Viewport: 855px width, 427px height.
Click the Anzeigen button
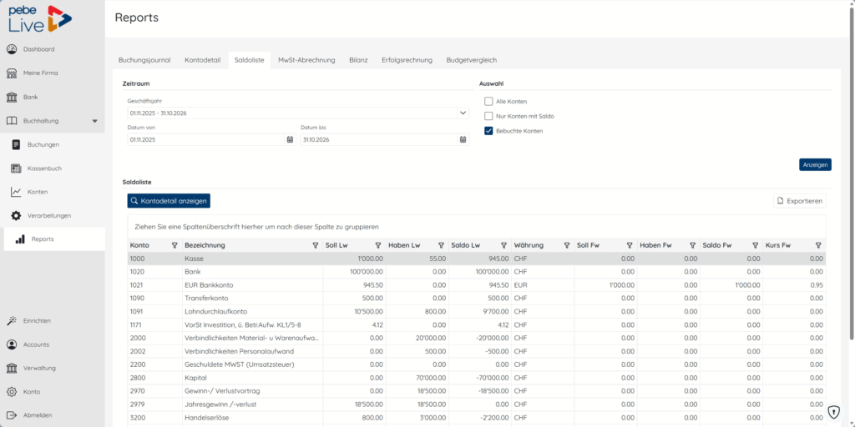click(815, 164)
